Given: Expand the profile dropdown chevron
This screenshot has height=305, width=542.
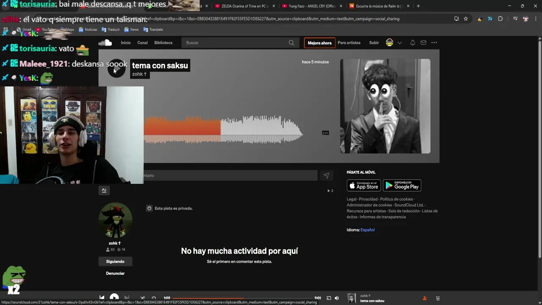Looking at the screenshot, I should [x=399, y=43].
